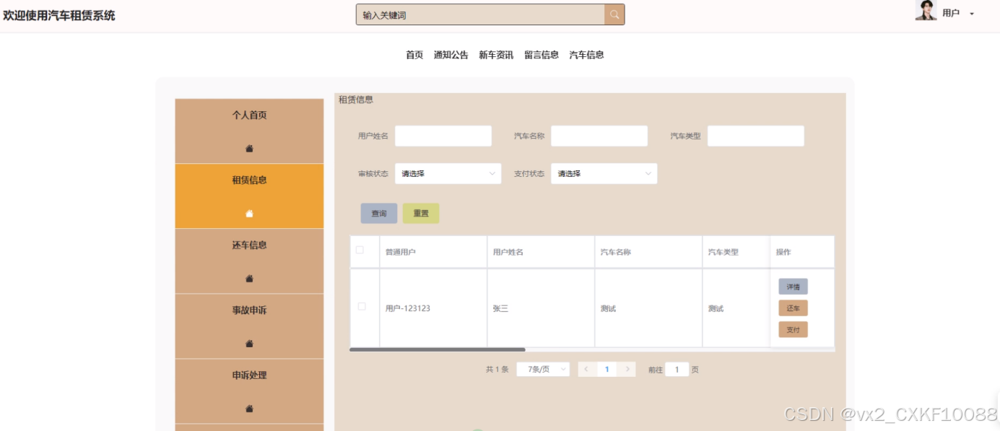This screenshot has width=1000, height=431.
Task: Click the 支付 button in the row
Action: [793, 330]
